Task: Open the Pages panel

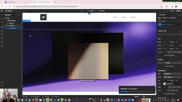Action: [x=2, y=19]
